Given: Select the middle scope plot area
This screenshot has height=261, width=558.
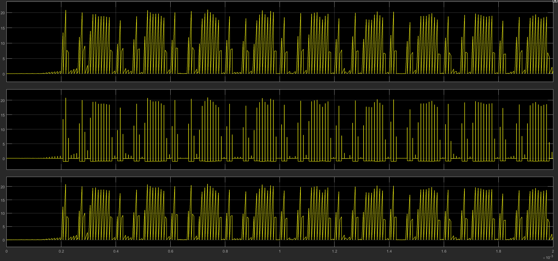Looking at the screenshot, I should [280, 129].
